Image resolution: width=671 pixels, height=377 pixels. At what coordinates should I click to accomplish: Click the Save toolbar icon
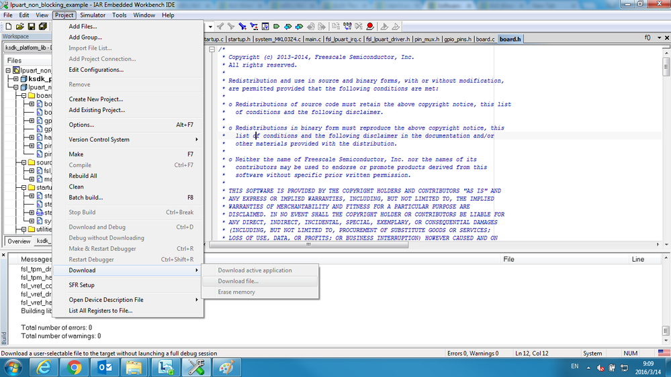coord(32,27)
